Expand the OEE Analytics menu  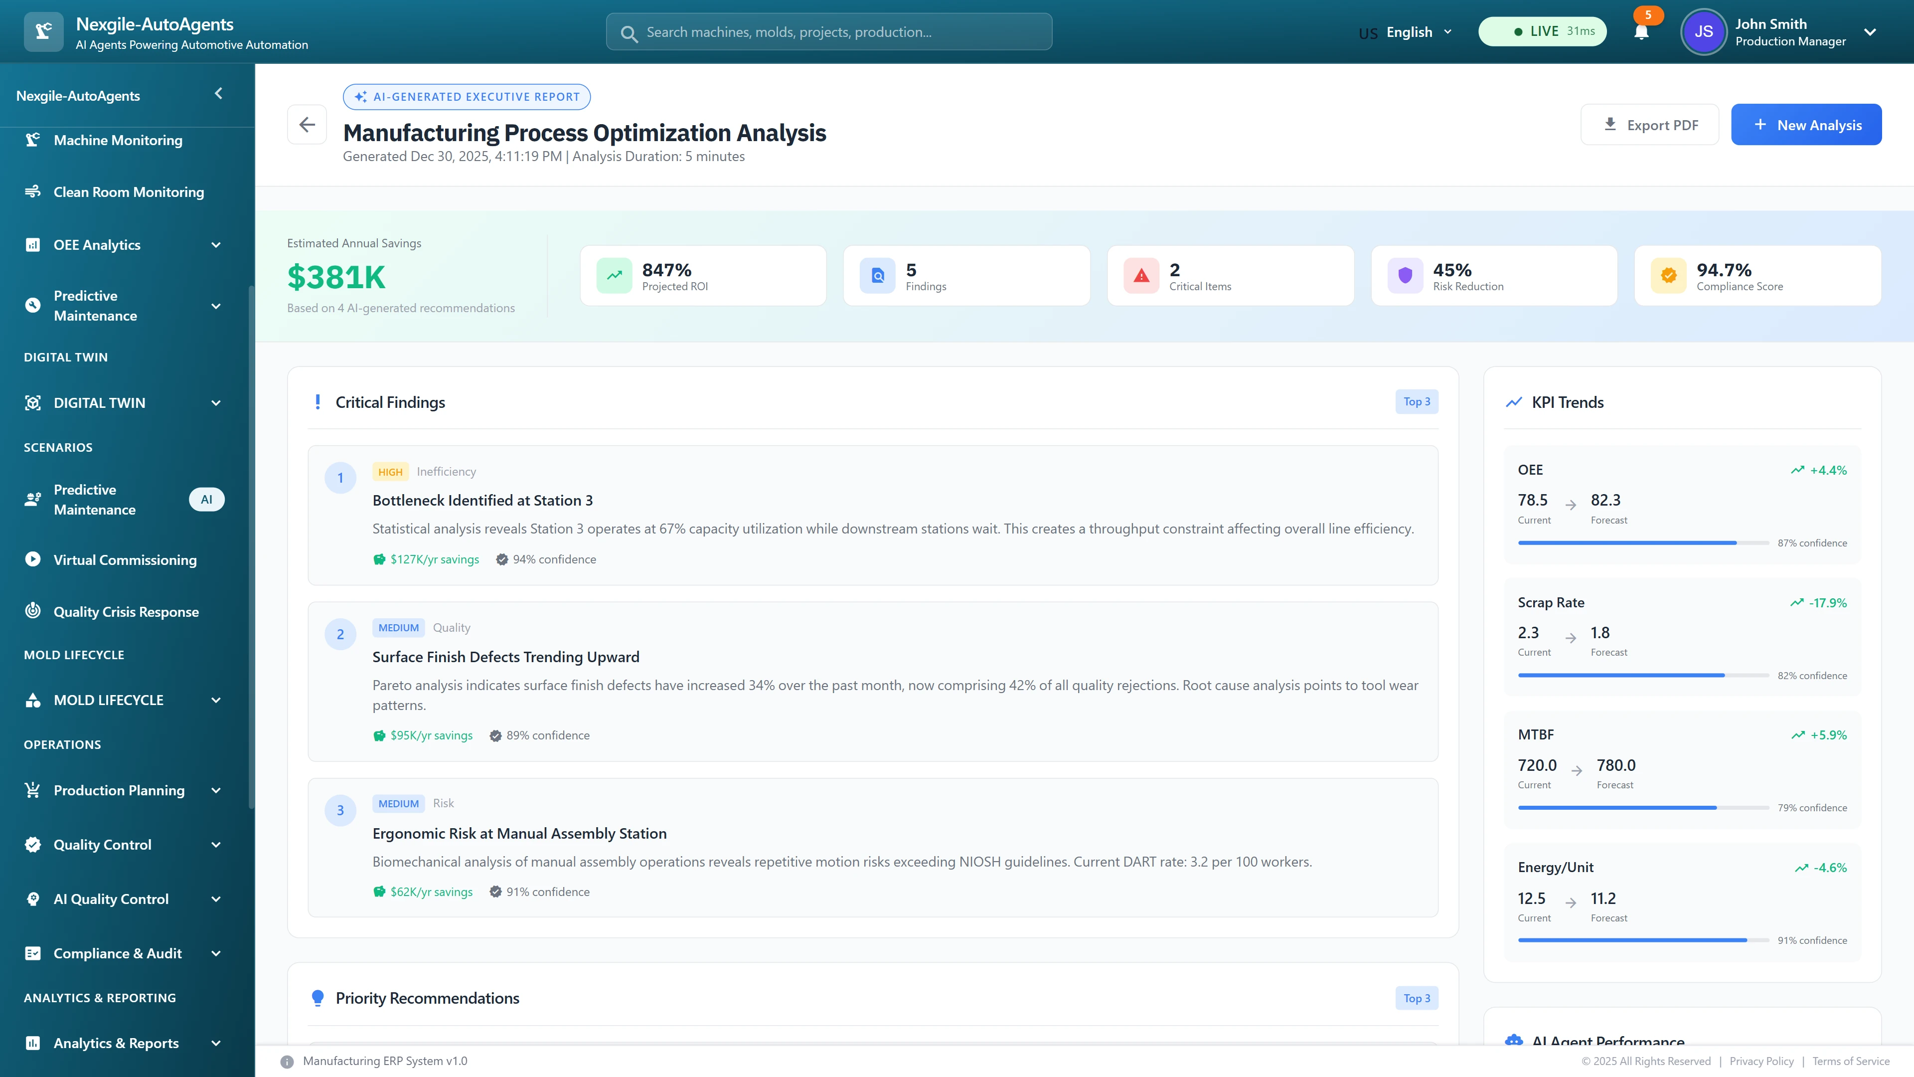[97, 244]
